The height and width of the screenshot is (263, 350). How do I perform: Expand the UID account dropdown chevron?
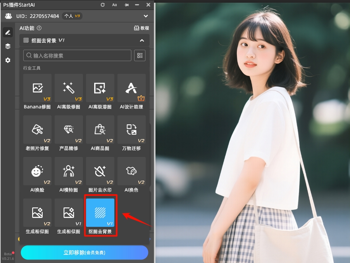146,16
